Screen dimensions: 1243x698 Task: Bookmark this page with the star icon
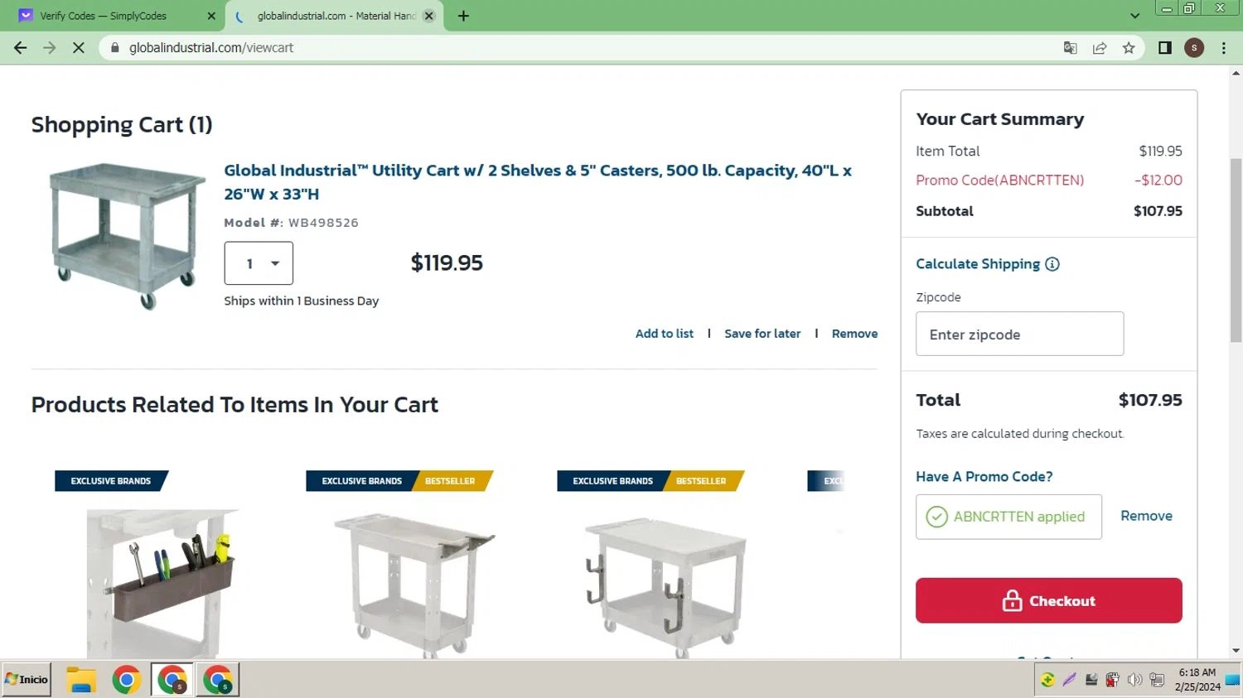pos(1129,48)
